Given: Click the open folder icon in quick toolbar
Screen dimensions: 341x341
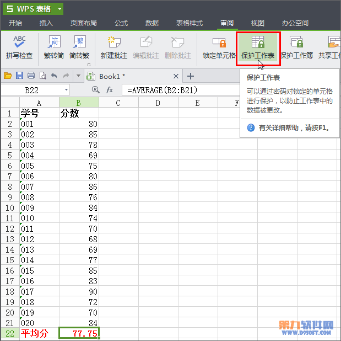Looking at the screenshot, I should point(8,76).
